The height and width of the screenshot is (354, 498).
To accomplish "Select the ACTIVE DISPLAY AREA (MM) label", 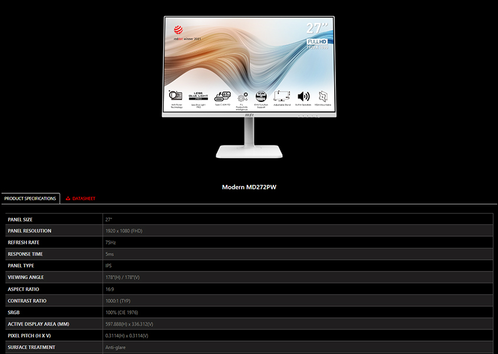I will tap(38, 324).
